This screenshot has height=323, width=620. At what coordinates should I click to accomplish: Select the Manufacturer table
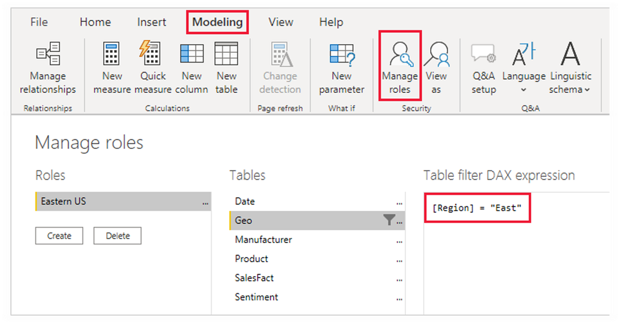[263, 239]
